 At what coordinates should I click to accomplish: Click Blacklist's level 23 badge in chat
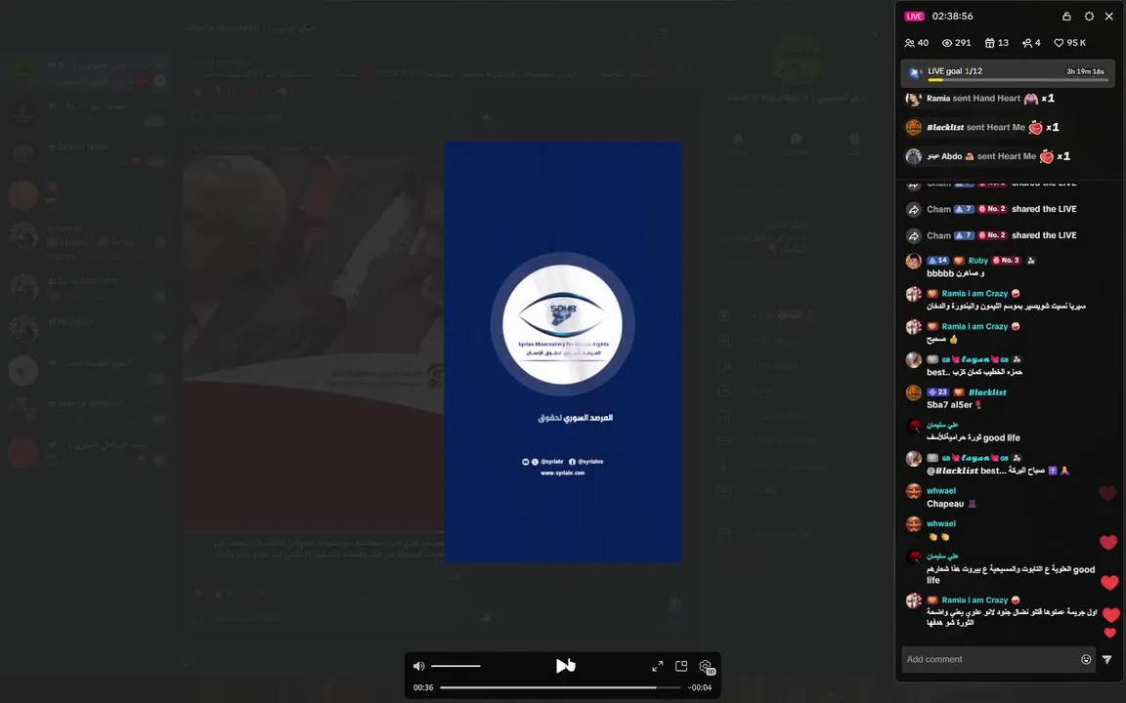(938, 393)
